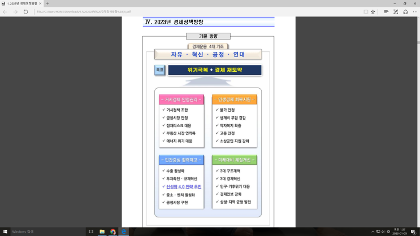
Task: Click the 금융시장 안정 item
Action: 177,118
